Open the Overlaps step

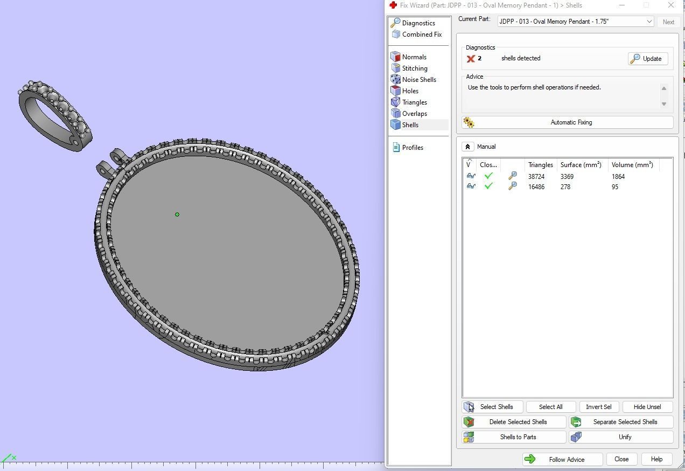[414, 114]
